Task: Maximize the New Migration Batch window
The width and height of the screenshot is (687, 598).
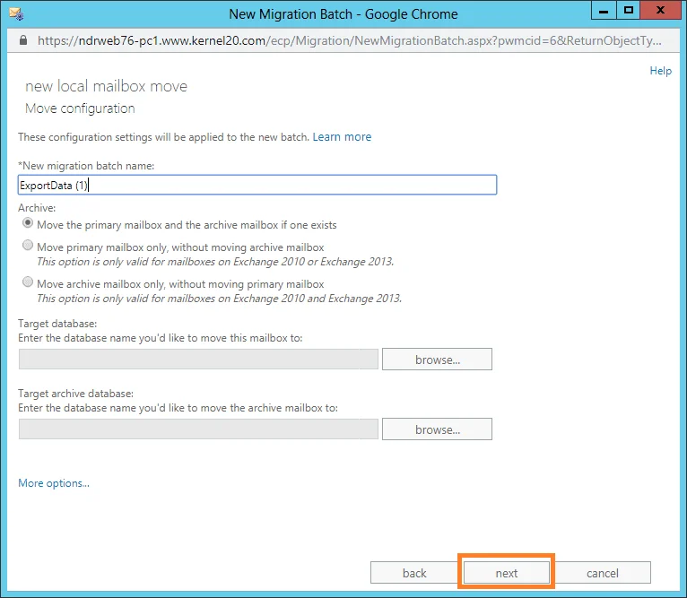Action: (x=629, y=10)
